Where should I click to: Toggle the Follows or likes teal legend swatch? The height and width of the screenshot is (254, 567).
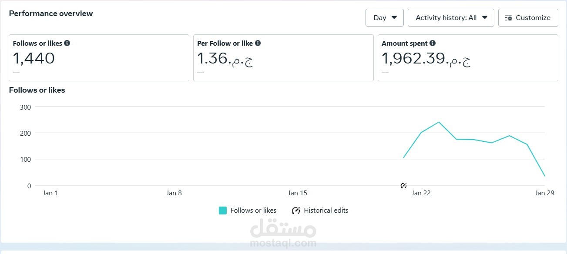pos(223,211)
